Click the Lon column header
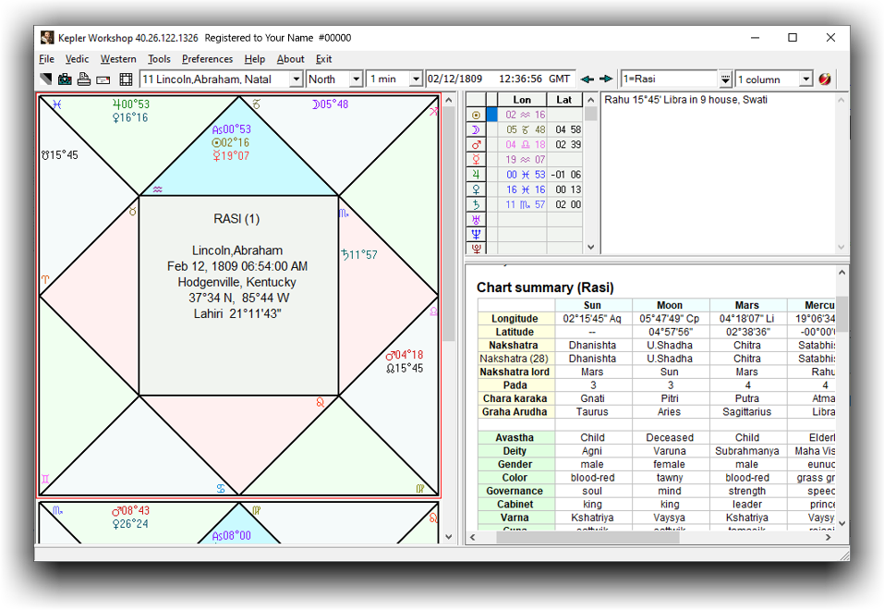The height and width of the screenshot is (610, 884). coord(522,100)
